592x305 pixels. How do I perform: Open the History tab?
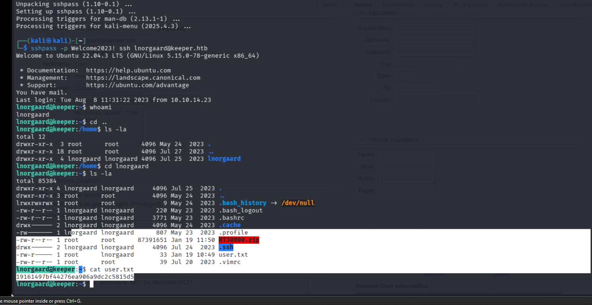(434, 5)
